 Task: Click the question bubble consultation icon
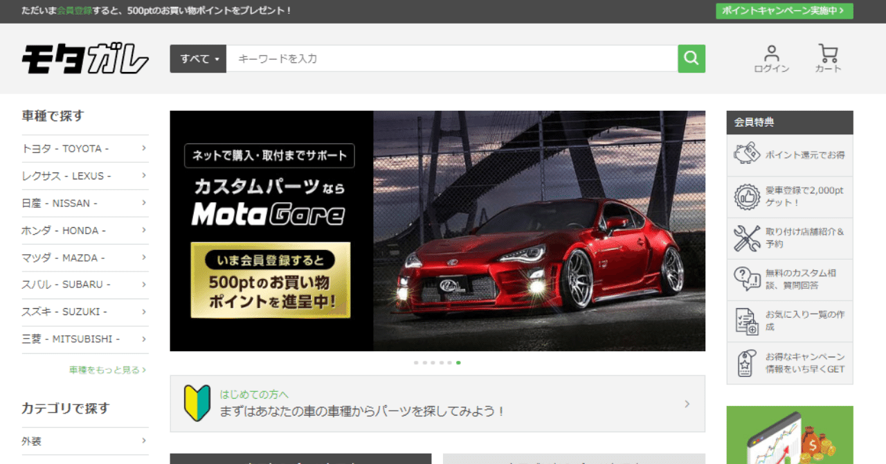747,279
